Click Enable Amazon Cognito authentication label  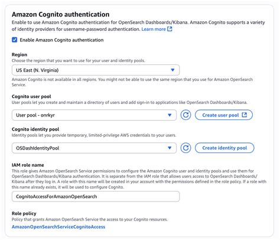pyautogui.click(x=61, y=40)
